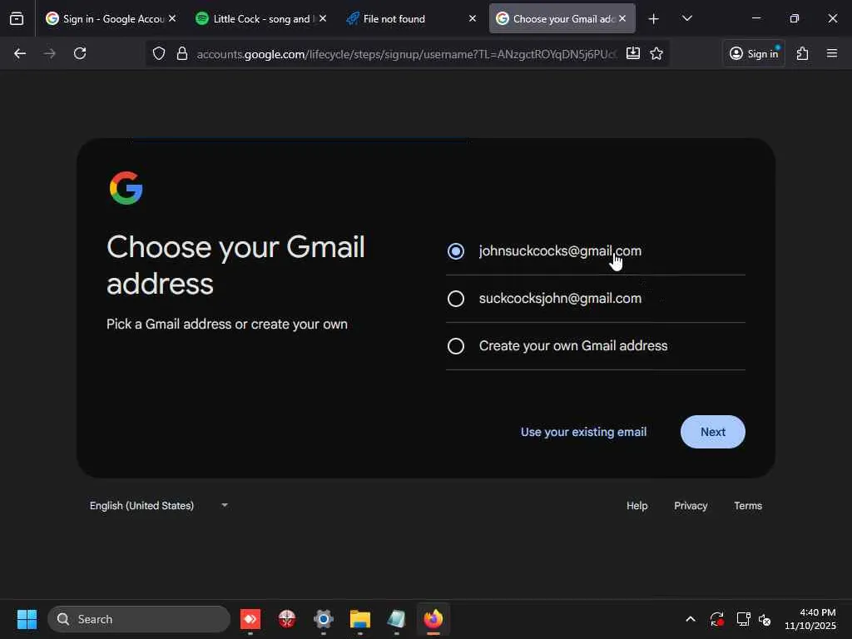This screenshot has width=852, height=639.
Task: Close the File not found tab
Action: (473, 18)
